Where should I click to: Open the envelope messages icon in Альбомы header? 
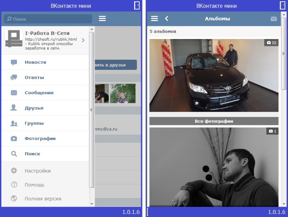pos(274,19)
